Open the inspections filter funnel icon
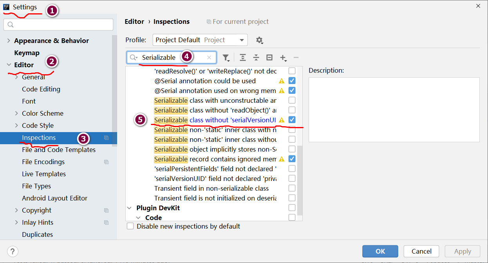The image size is (488, 263). [x=226, y=58]
